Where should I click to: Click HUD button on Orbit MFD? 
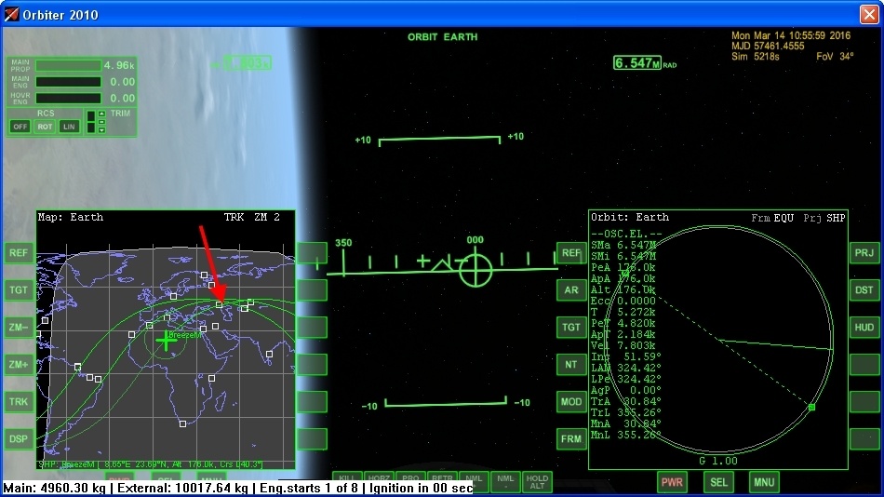(x=864, y=328)
